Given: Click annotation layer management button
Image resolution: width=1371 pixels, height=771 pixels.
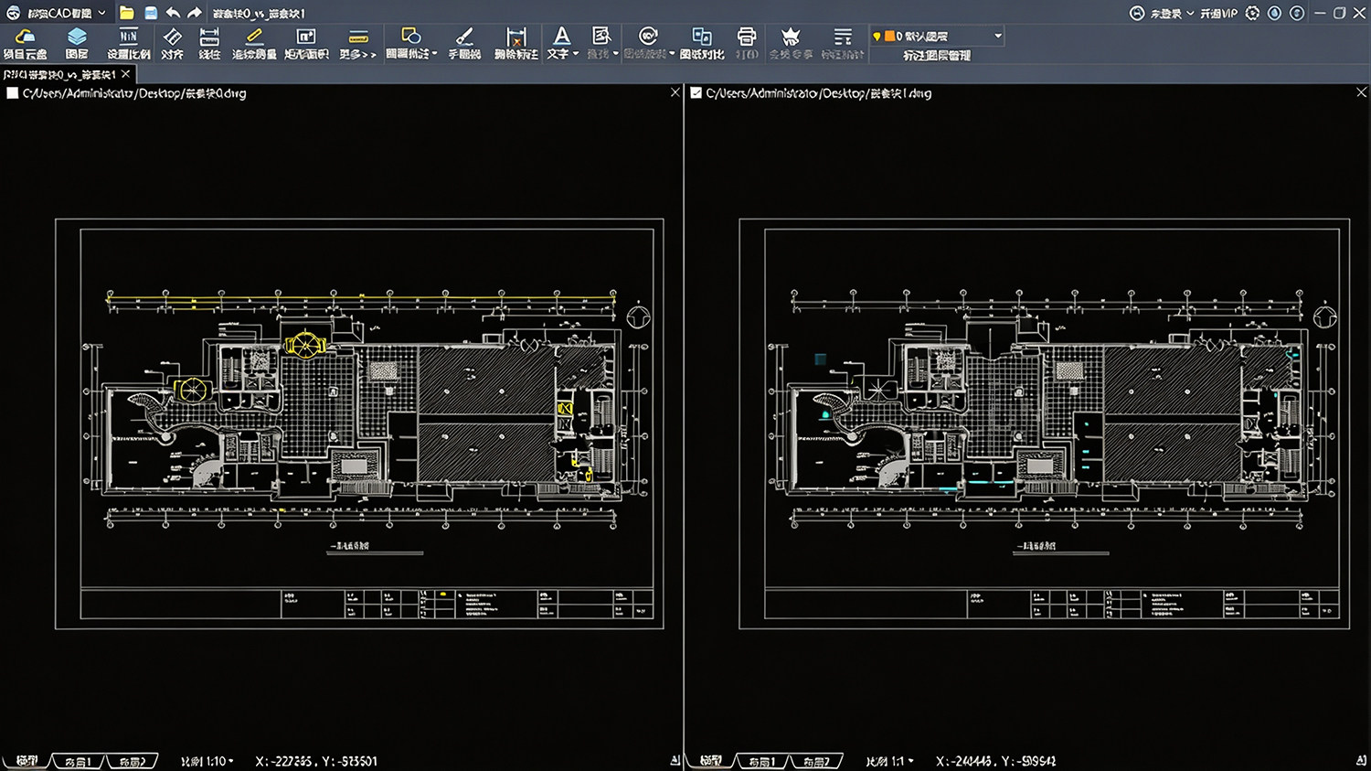Looking at the screenshot, I should point(937,55).
